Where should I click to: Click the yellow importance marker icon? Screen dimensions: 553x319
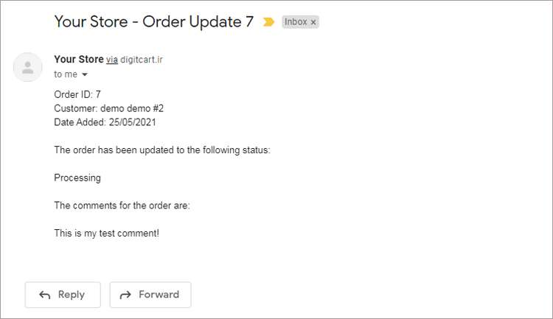point(268,22)
